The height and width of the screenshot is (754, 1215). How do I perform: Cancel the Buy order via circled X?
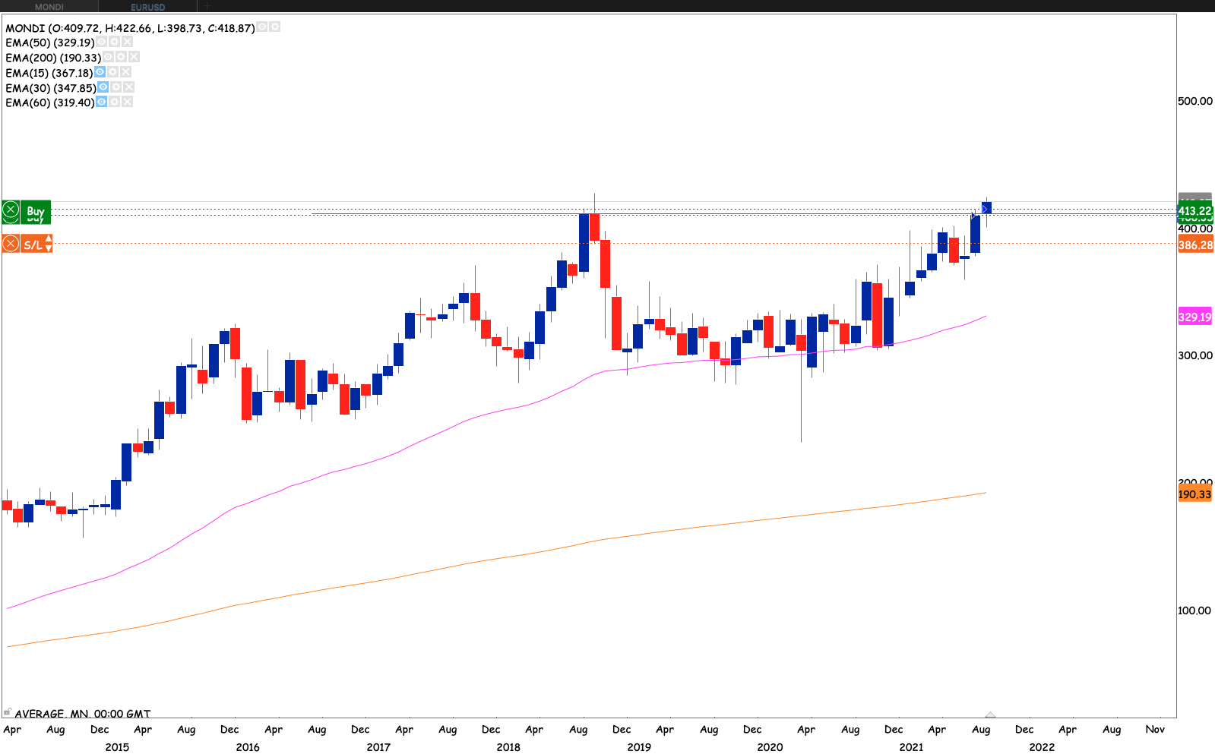pyautogui.click(x=11, y=210)
